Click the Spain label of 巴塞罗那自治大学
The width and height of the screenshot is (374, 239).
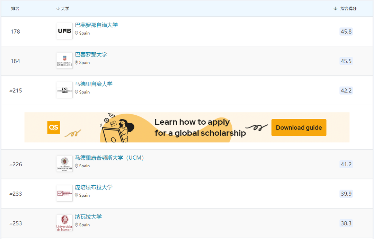tap(84, 33)
